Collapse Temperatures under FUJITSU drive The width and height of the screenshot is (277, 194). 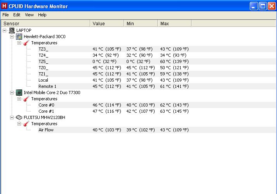(19, 124)
